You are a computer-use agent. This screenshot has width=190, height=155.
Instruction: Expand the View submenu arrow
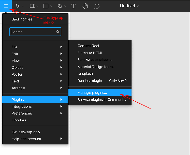(x=61, y=60)
